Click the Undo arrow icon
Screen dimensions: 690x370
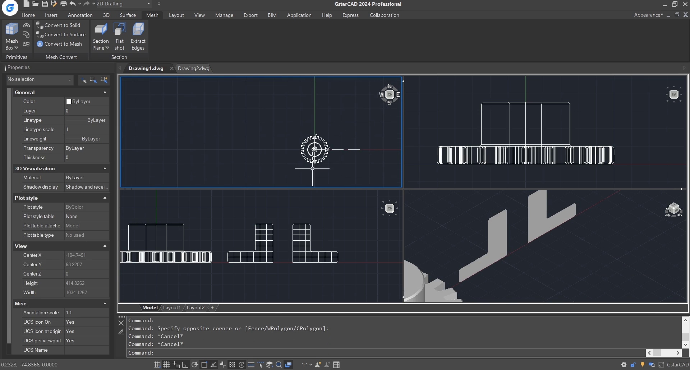click(73, 4)
